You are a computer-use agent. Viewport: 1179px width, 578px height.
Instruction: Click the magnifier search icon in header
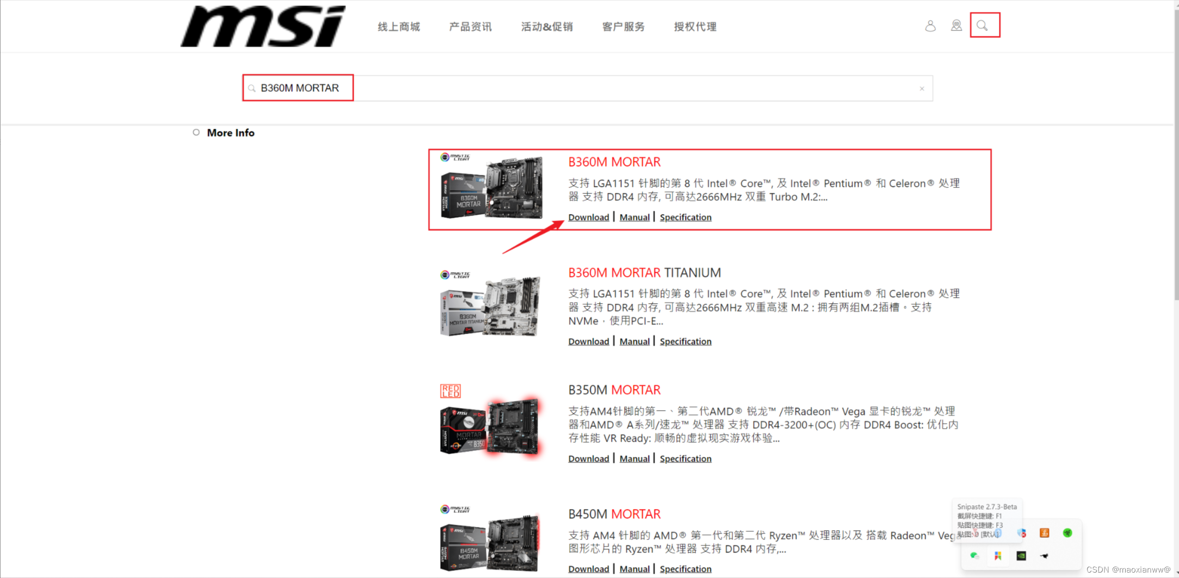point(982,26)
